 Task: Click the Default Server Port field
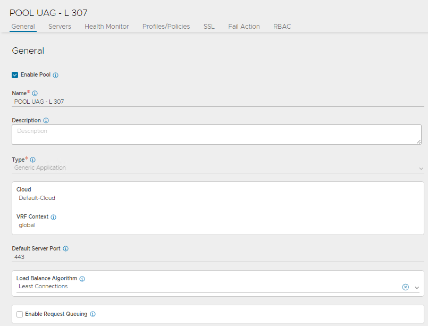[218, 257]
